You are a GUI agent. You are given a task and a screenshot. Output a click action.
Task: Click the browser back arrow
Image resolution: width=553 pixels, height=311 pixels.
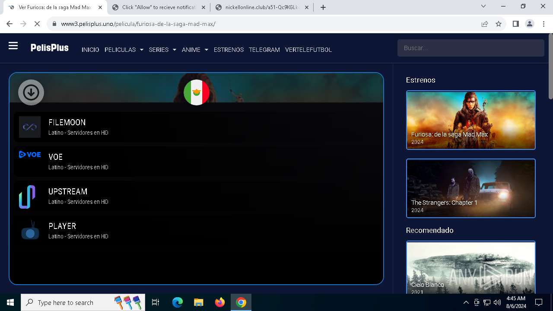(10, 24)
